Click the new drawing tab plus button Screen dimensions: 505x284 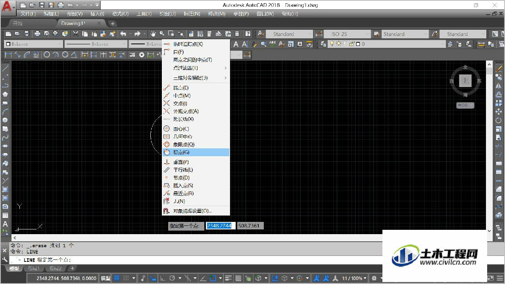coord(113,24)
